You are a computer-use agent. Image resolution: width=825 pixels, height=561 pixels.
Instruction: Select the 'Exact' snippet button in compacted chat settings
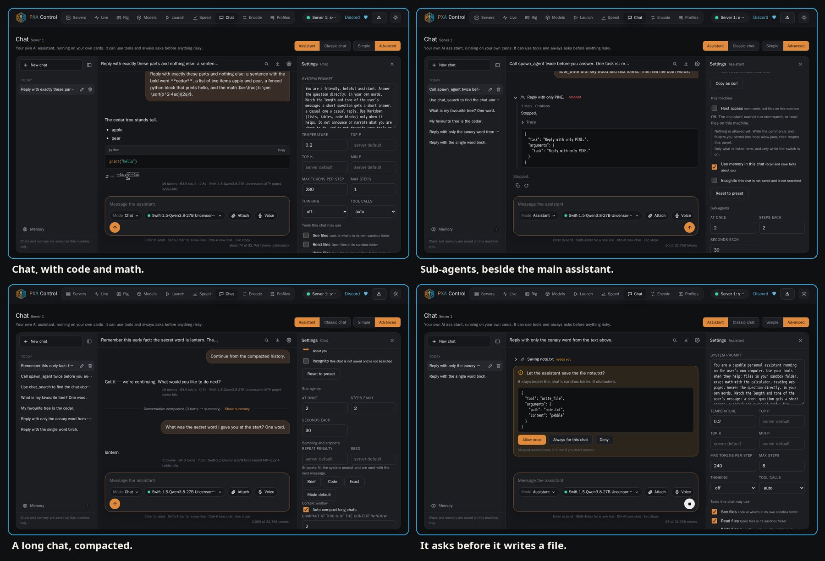tap(354, 482)
